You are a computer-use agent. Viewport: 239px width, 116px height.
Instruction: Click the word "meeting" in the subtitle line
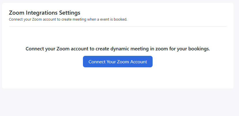point(77,19)
